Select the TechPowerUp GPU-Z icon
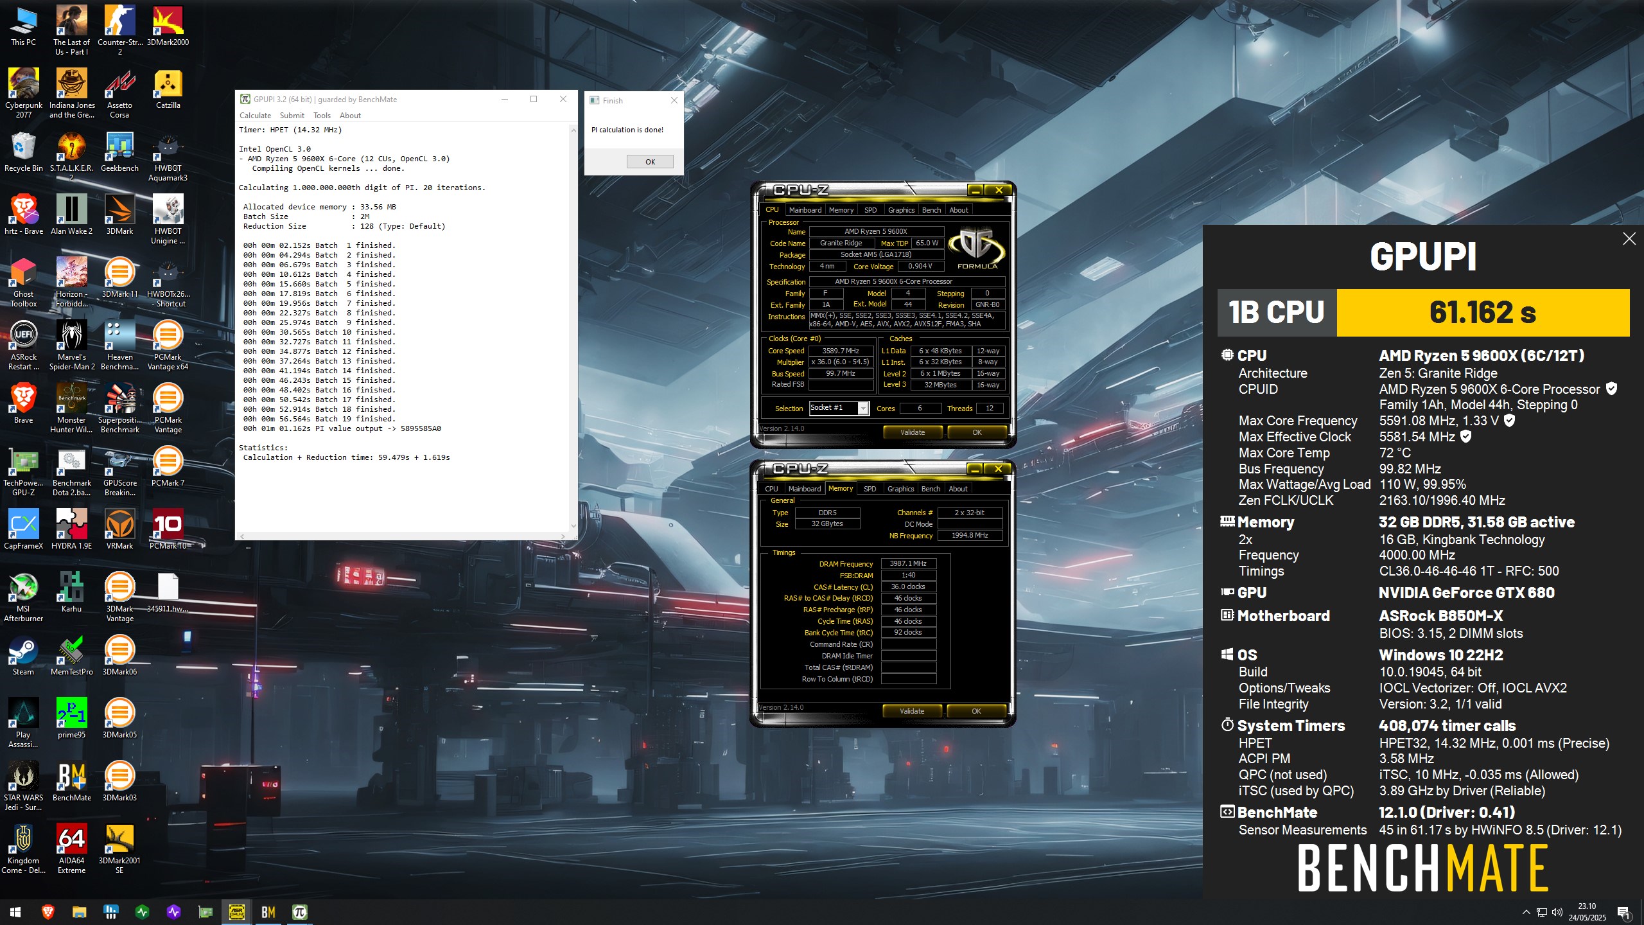This screenshot has height=925, width=1644. pyautogui.click(x=24, y=471)
